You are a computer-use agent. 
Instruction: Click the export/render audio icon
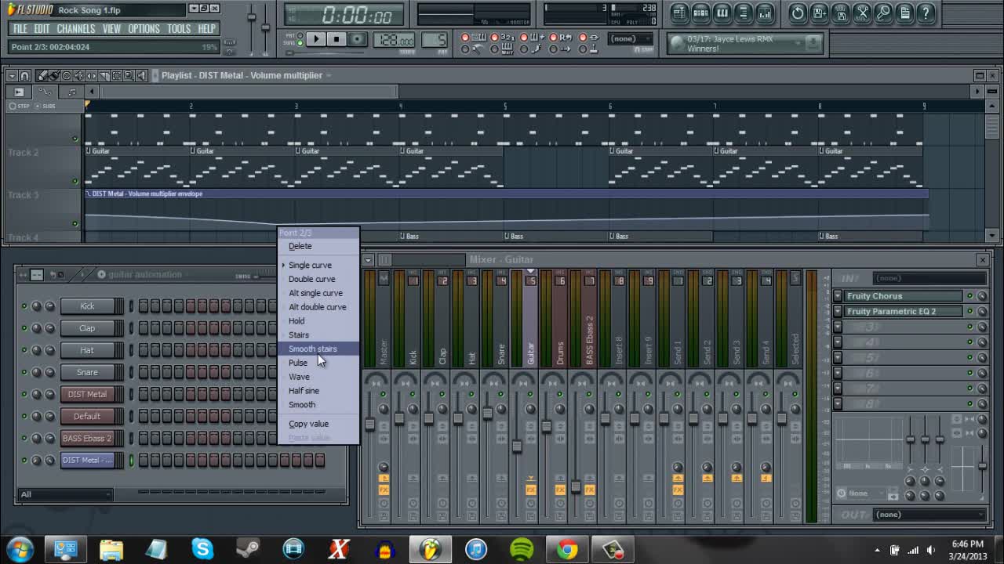(x=841, y=13)
